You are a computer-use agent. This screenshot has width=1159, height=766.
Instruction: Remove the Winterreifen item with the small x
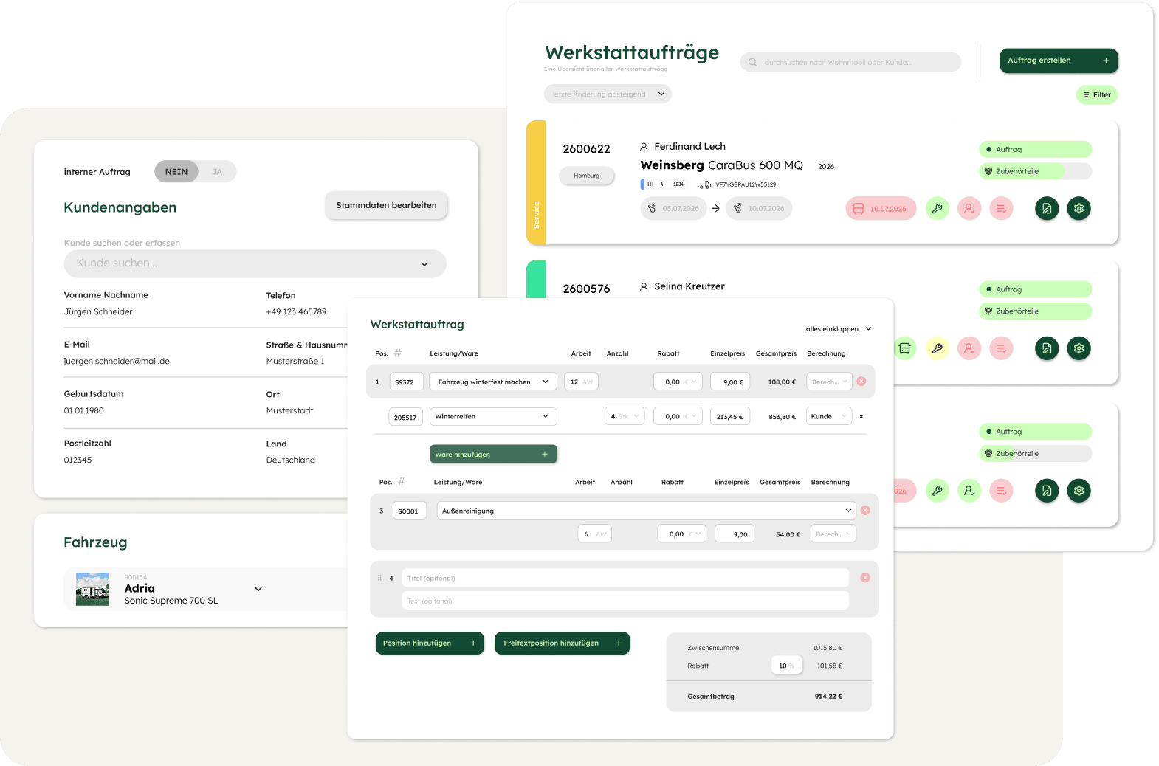[x=861, y=417]
